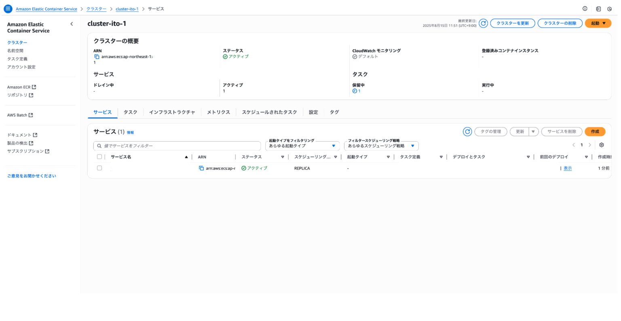The height and width of the screenshot is (321, 621).
Task: Select all services with header checkbox
Action: 99,157
